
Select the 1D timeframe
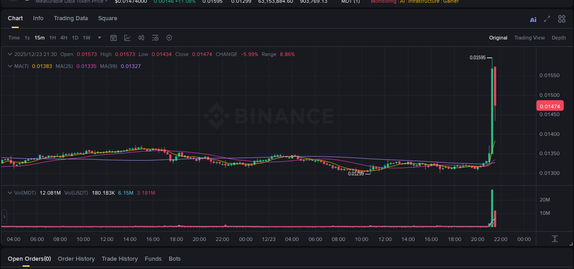point(75,38)
